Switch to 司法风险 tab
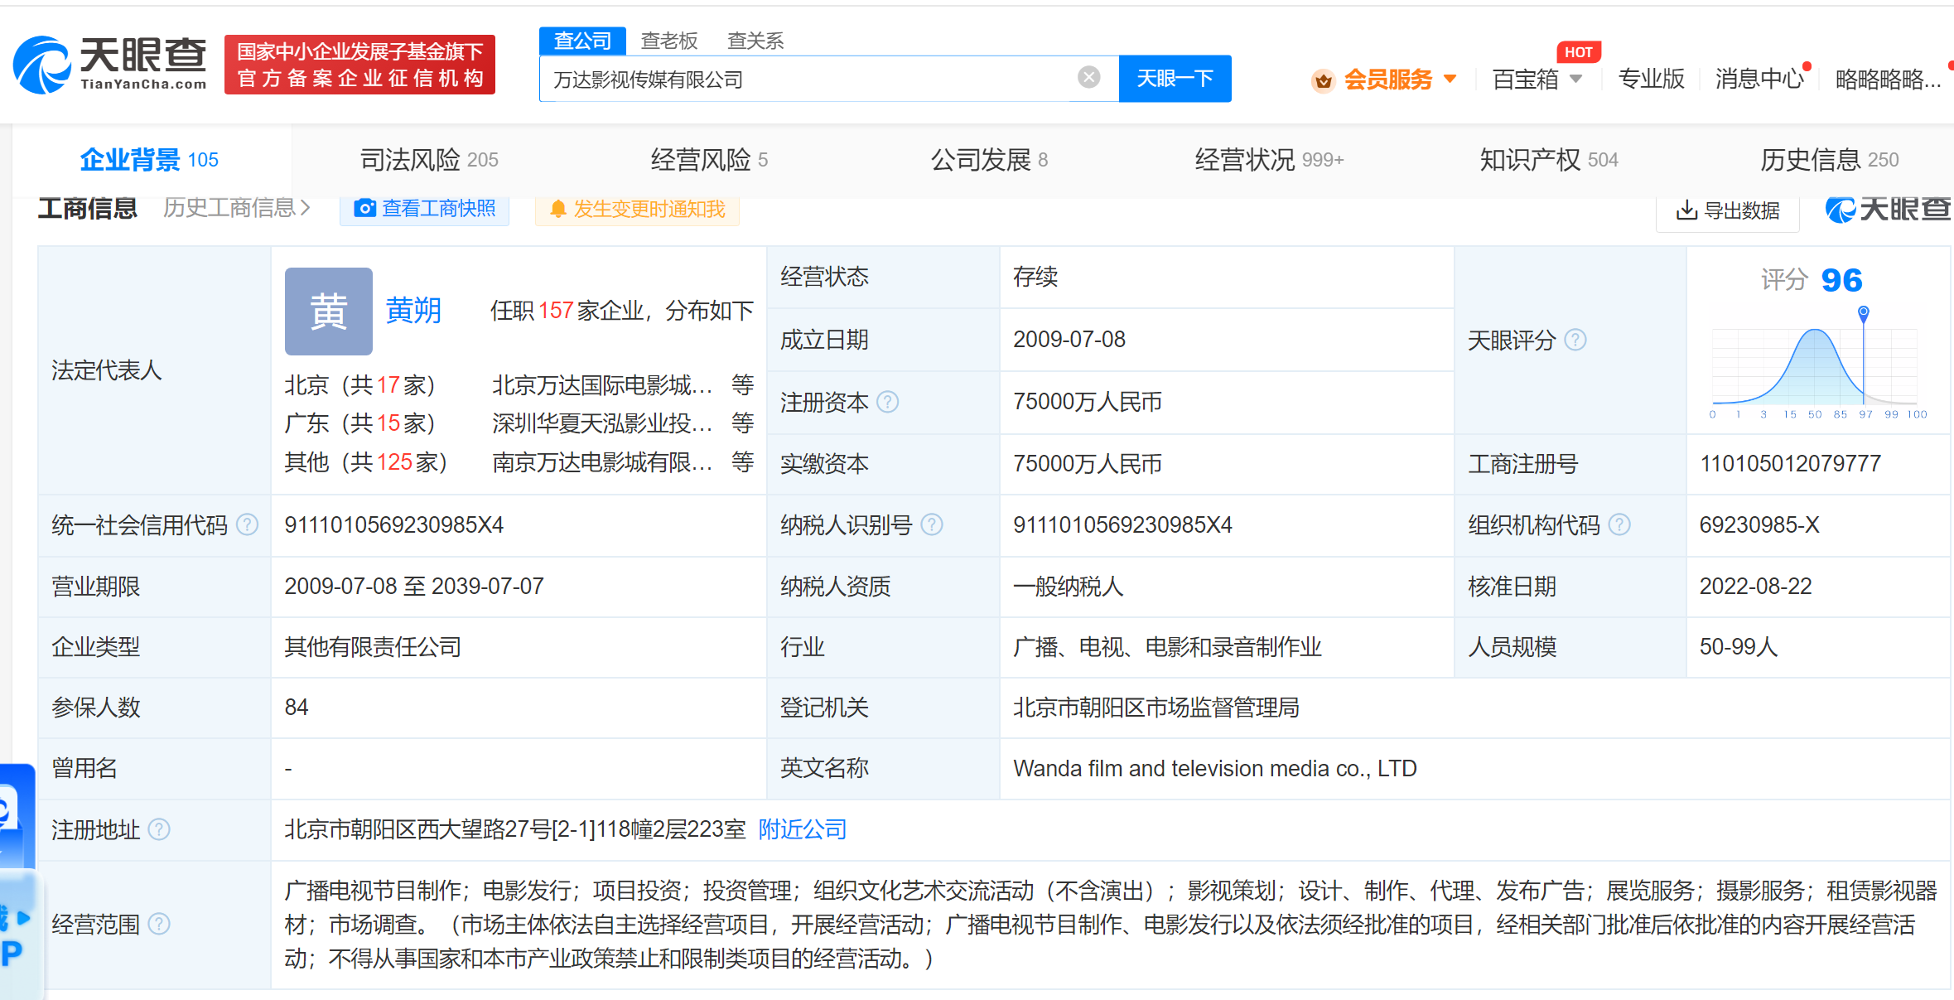The width and height of the screenshot is (1954, 1000). pyautogui.click(x=429, y=160)
